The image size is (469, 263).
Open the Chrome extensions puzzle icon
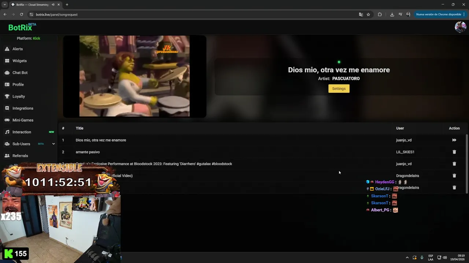coord(380,15)
